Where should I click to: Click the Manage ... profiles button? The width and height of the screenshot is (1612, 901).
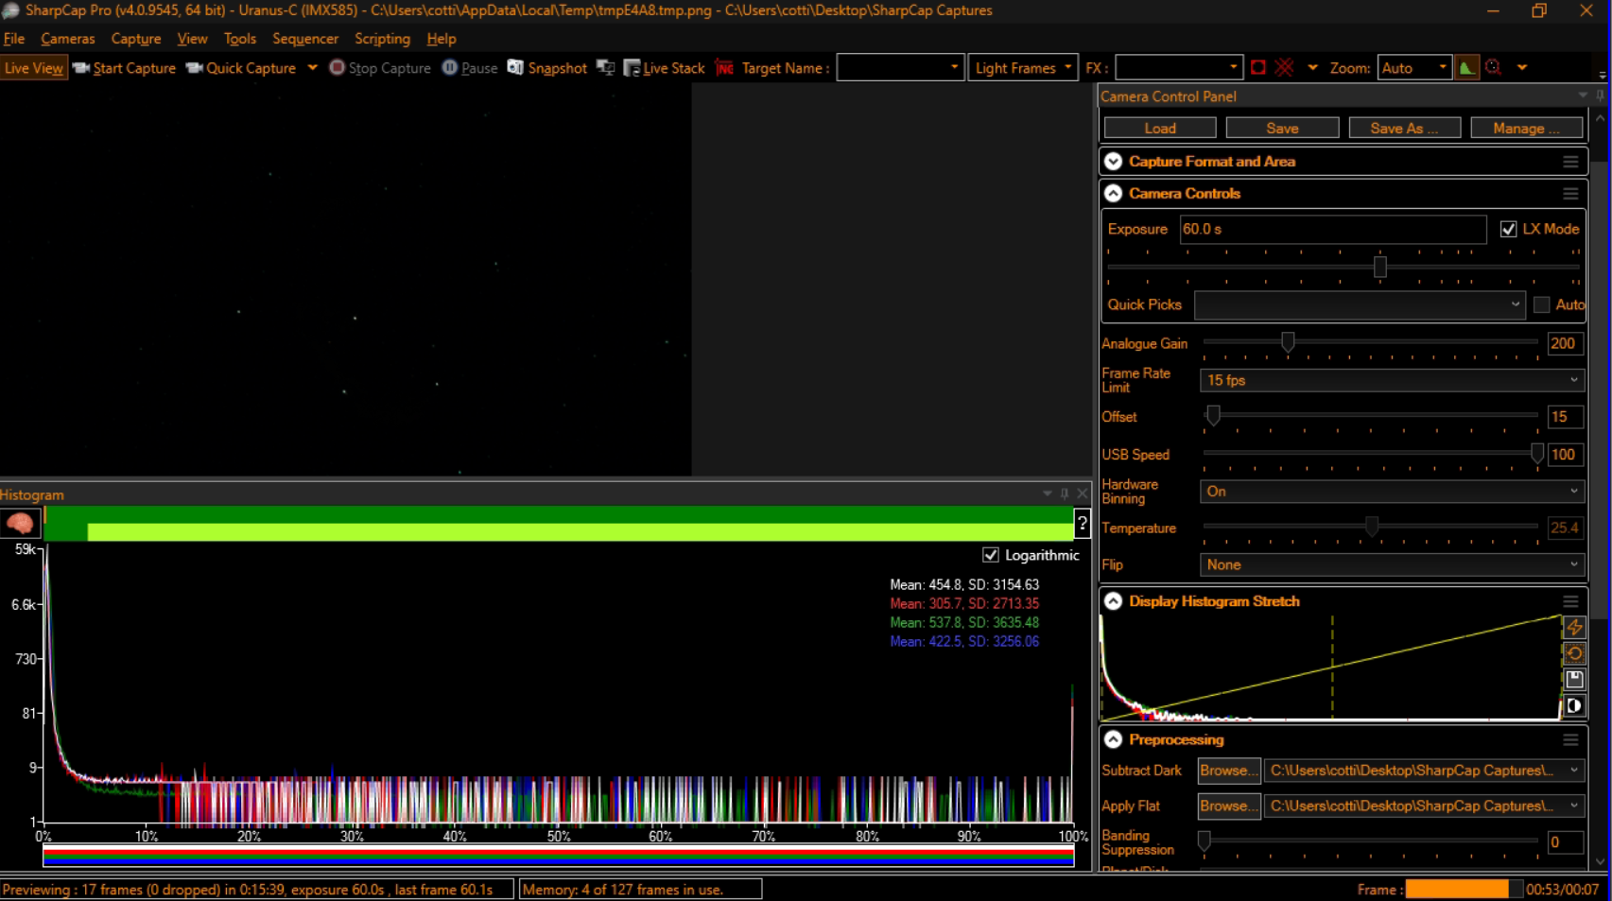[x=1527, y=128]
